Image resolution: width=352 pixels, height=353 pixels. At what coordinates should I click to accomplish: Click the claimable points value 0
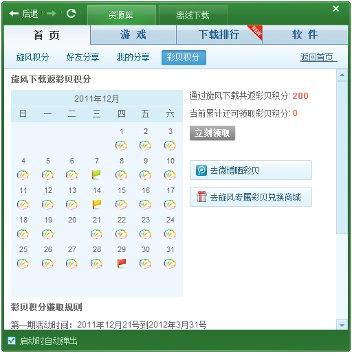coord(295,113)
